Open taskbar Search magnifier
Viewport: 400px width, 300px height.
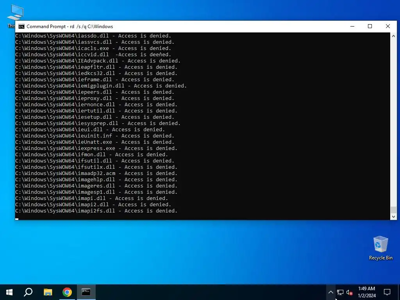pos(28,292)
